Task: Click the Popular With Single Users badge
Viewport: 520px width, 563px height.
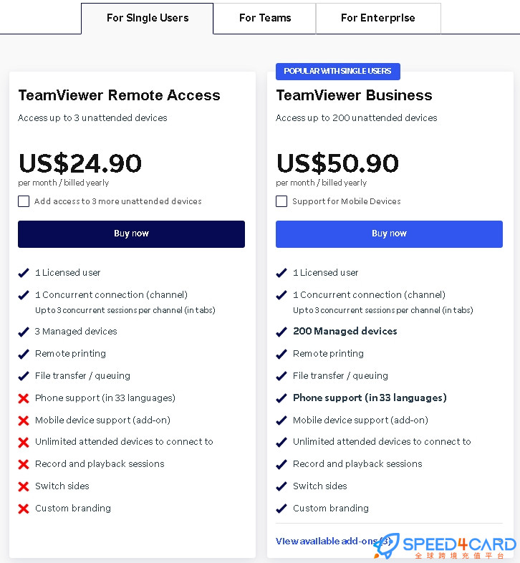Action: (x=338, y=72)
